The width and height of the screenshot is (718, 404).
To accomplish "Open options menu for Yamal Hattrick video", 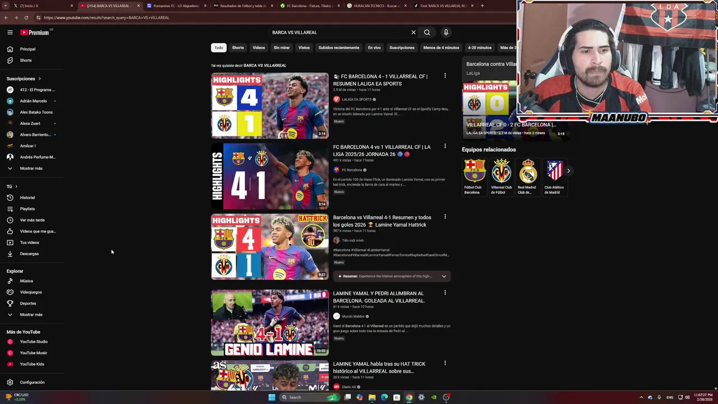I will click(445, 217).
